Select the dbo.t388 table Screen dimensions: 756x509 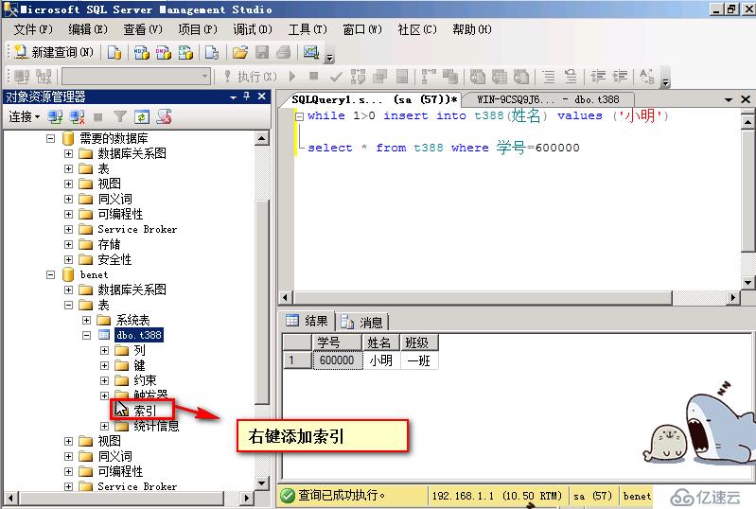(x=139, y=335)
